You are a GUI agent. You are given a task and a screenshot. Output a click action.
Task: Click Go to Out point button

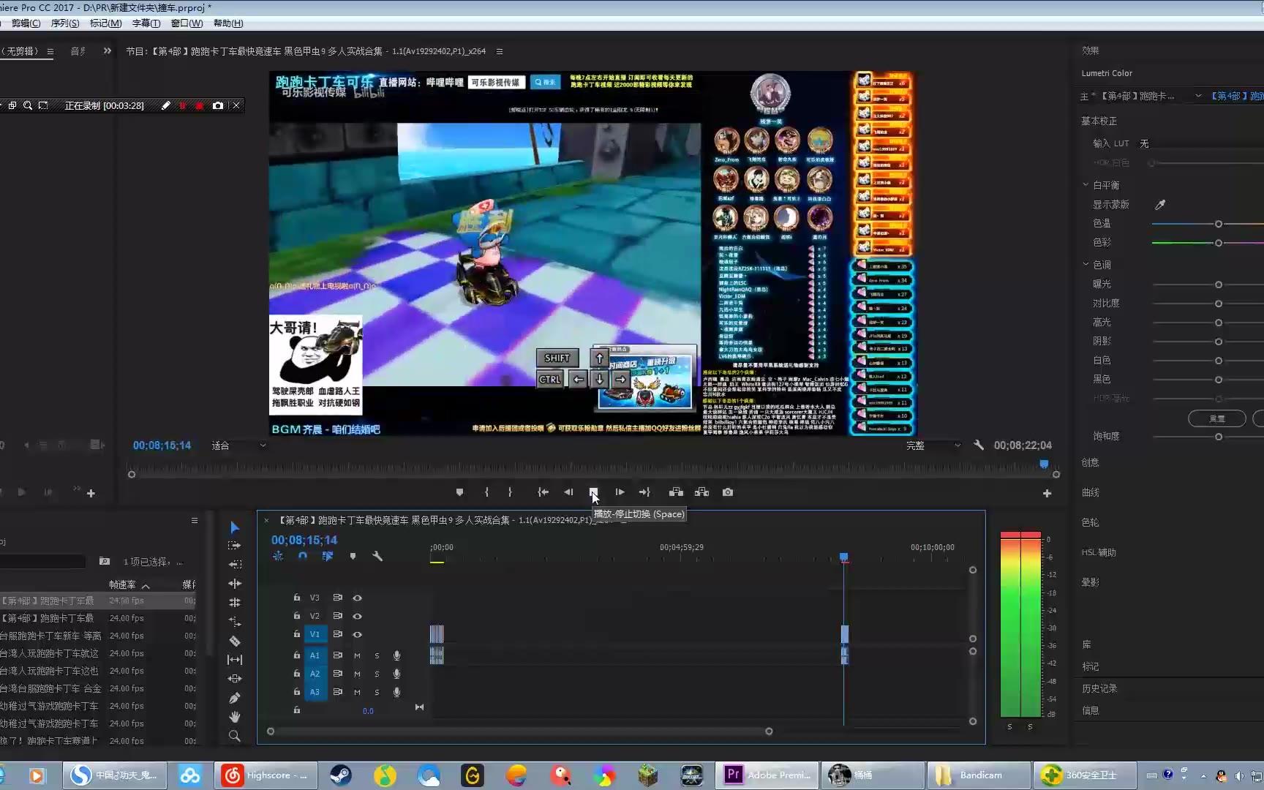click(x=644, y=492)
